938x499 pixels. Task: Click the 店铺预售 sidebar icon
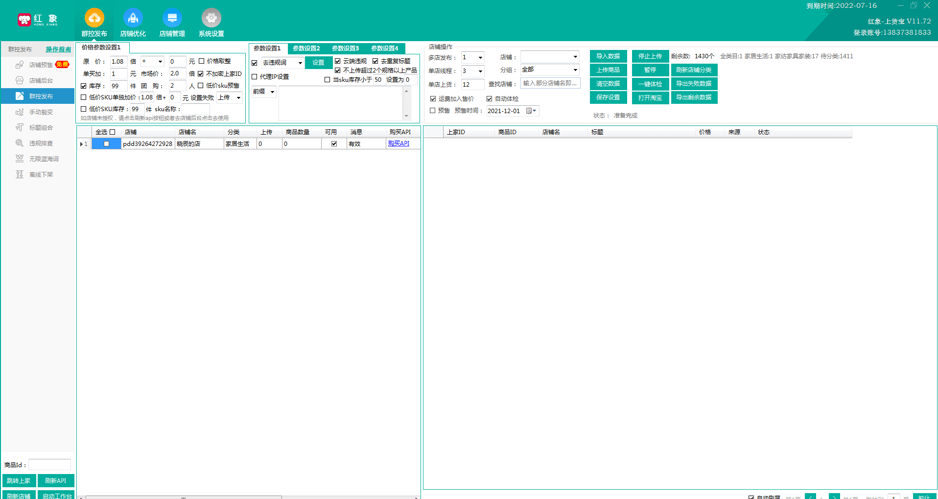pos(20,65)
